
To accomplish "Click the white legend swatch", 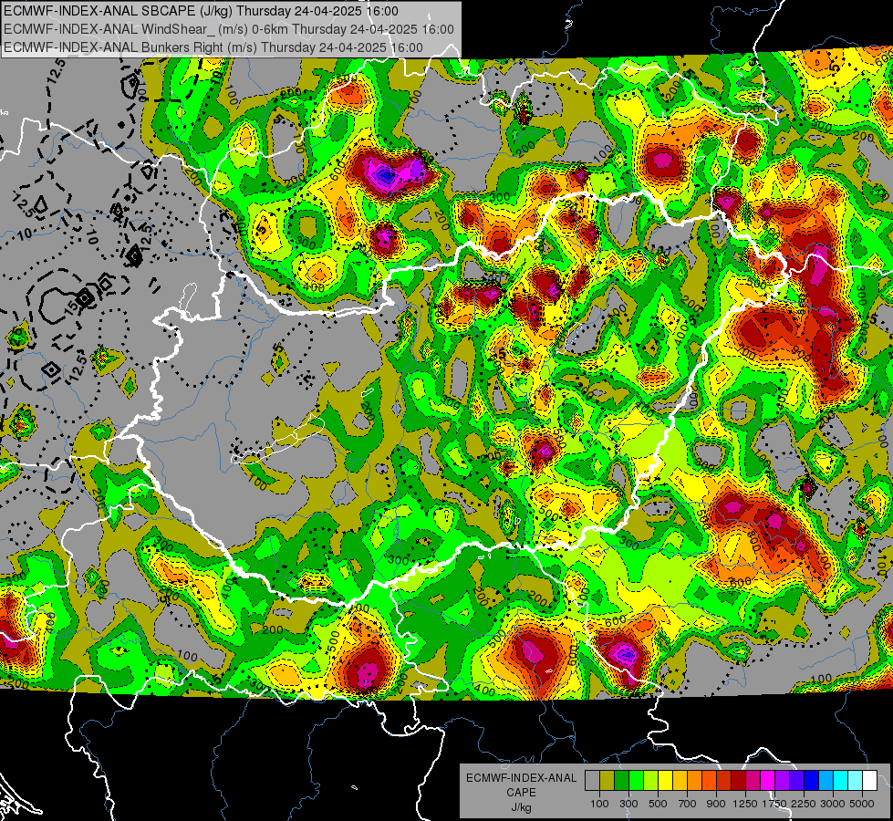I will click(870, 781).
